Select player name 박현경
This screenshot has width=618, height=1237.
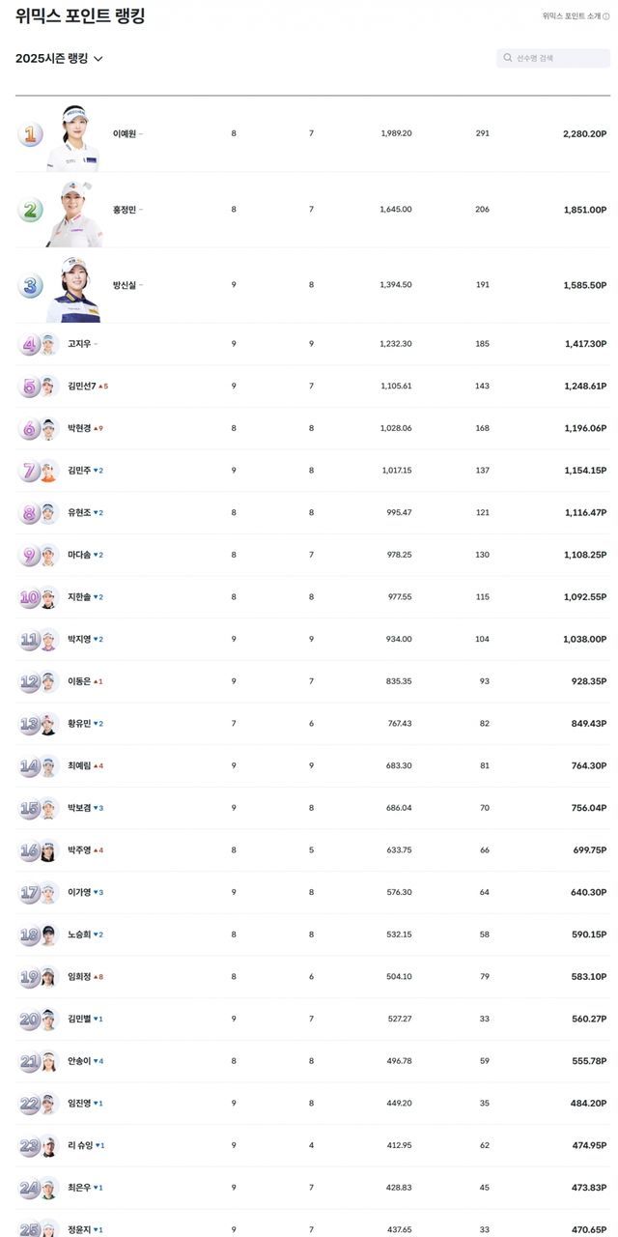[x=79, y=428]
